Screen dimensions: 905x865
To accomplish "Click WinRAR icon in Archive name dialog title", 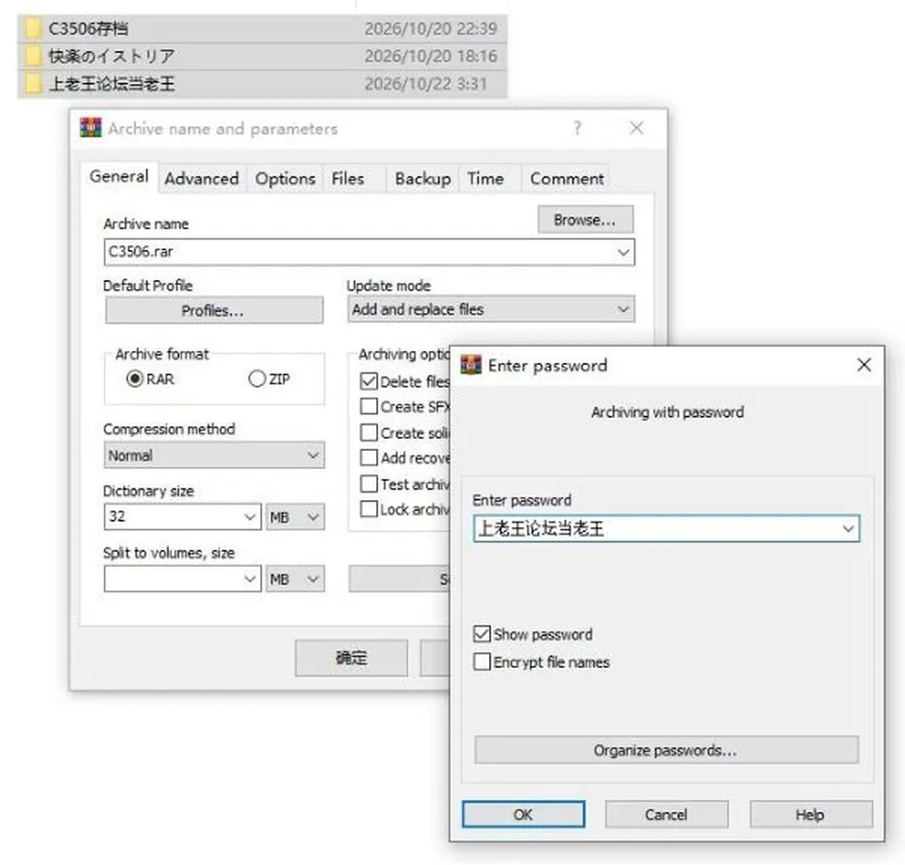I will [90, 127].
